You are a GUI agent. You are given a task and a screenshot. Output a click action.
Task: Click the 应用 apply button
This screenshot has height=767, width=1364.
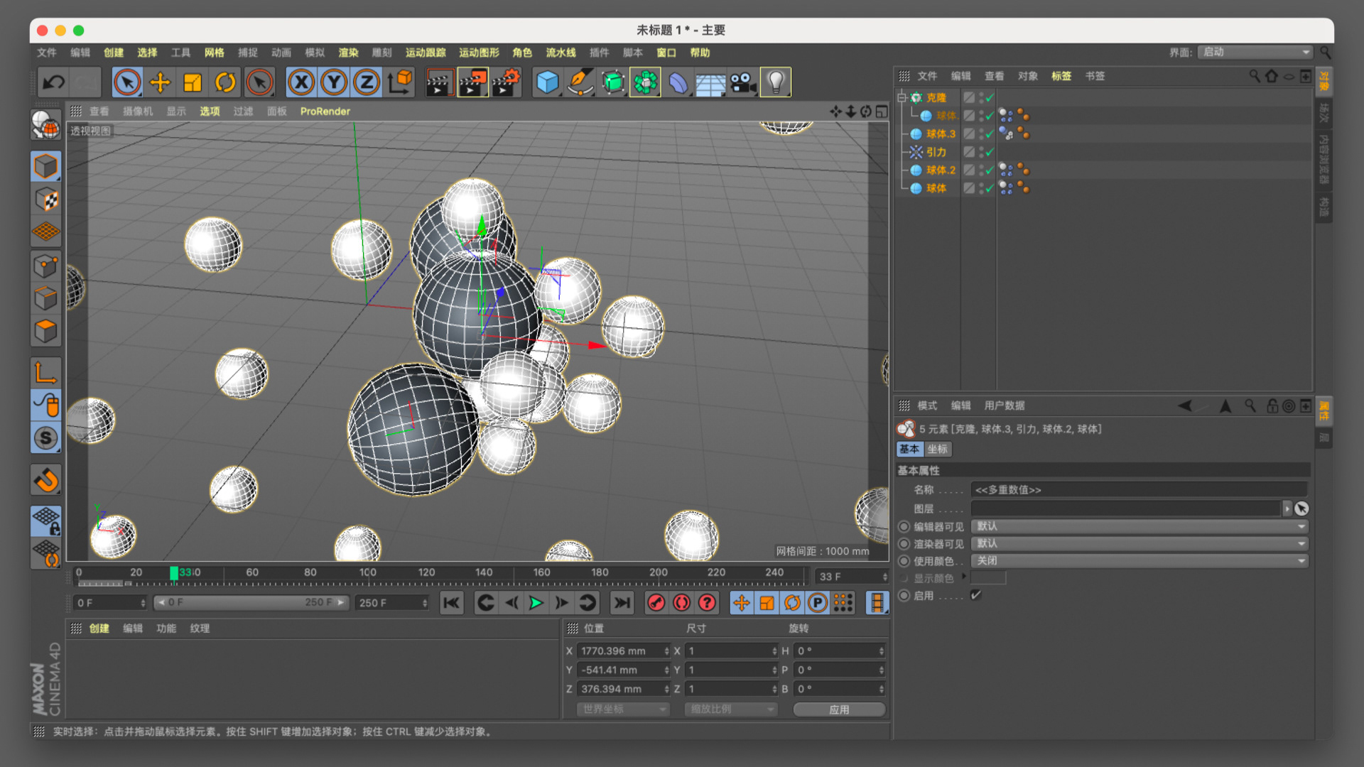[838, 709]
